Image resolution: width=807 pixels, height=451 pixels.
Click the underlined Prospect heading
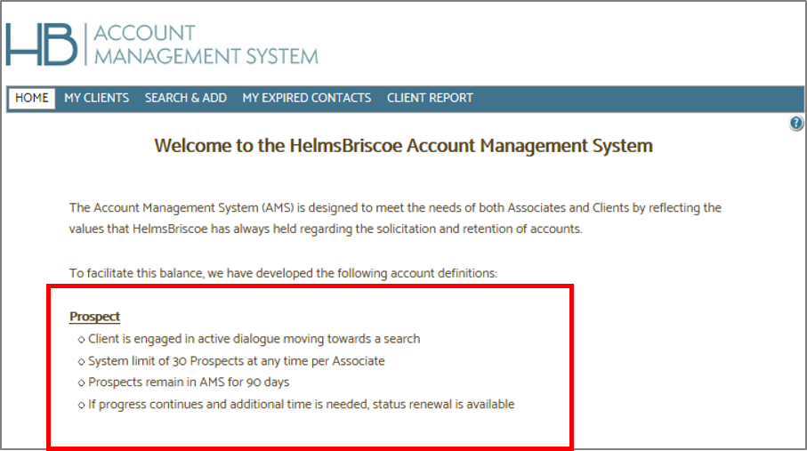(x=94, y=317)
